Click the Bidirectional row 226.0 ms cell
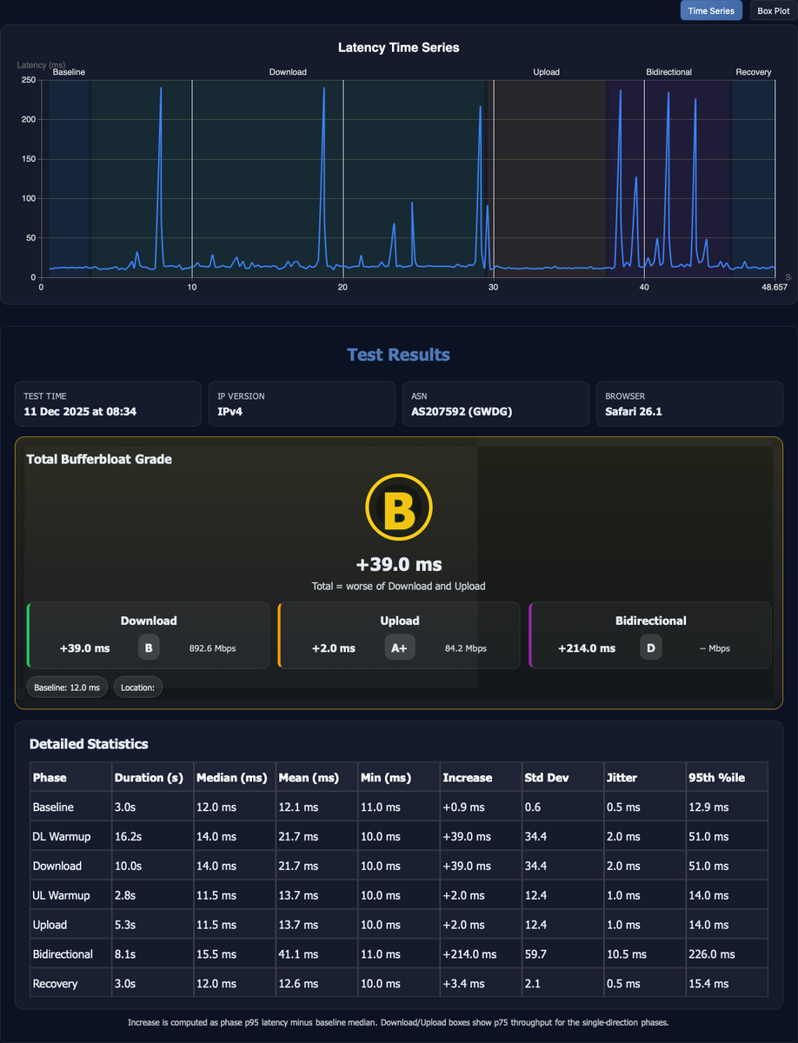Image resolution: width=798 pixels, height=1043 pixels. tap(727, 954)
